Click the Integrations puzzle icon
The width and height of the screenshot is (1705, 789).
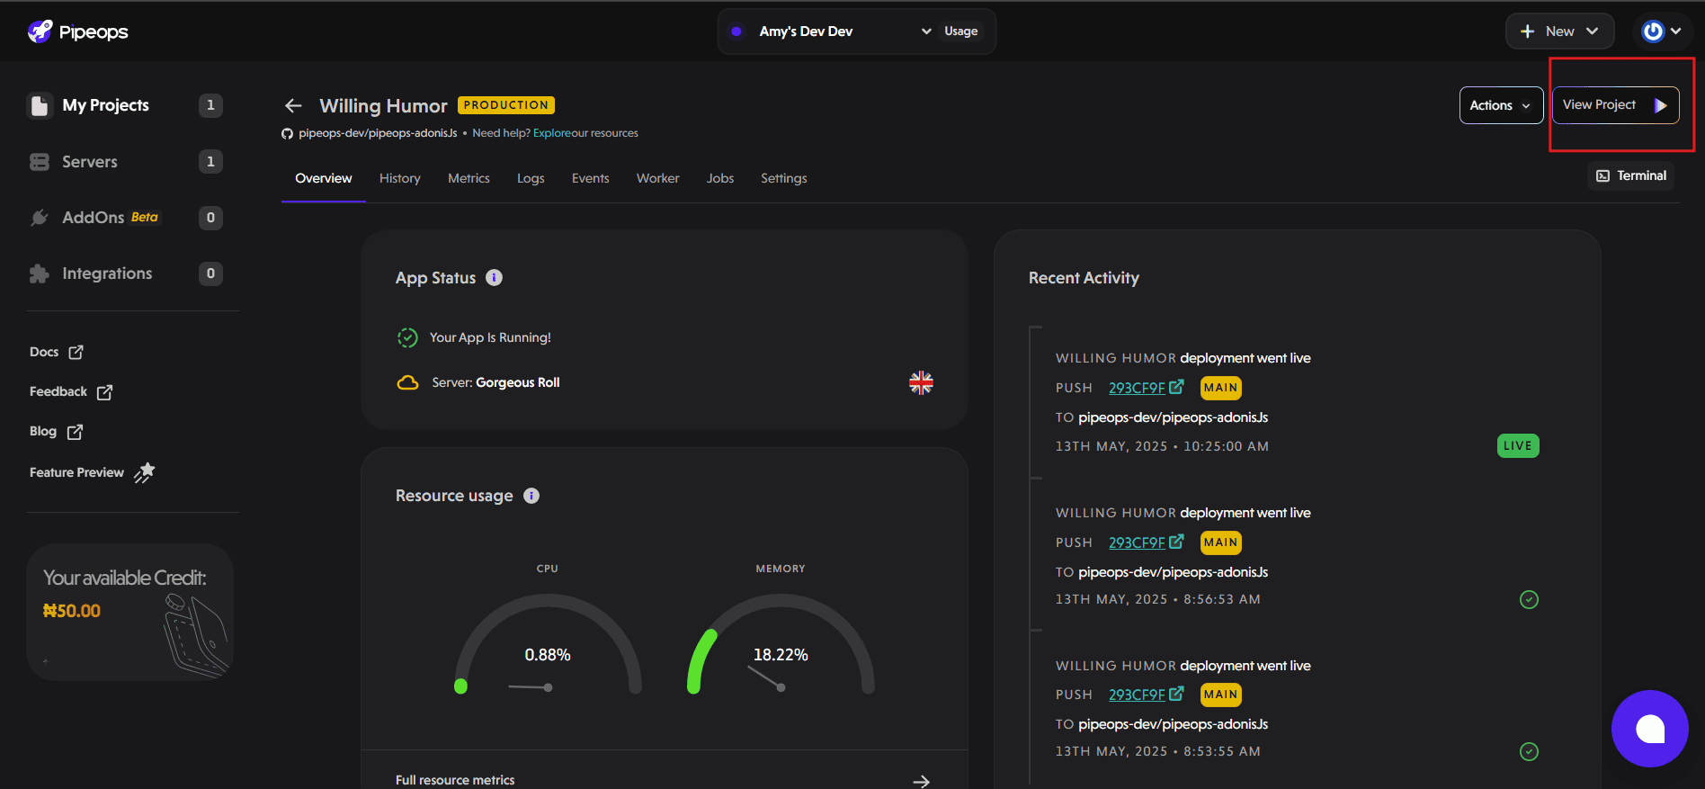pos(40,273)
